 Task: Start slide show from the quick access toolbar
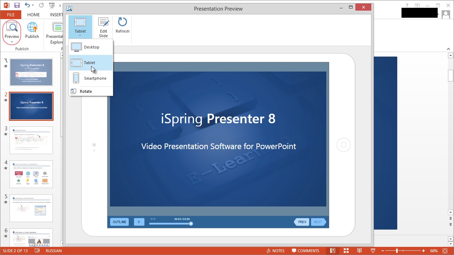[x=52, y=5]
